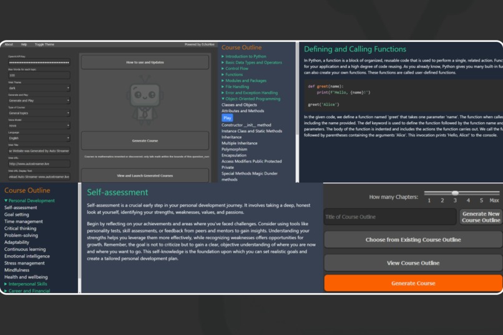Open the Web Theme dropdown set to dark
503x335 pixels.
(x=39, y=88)
